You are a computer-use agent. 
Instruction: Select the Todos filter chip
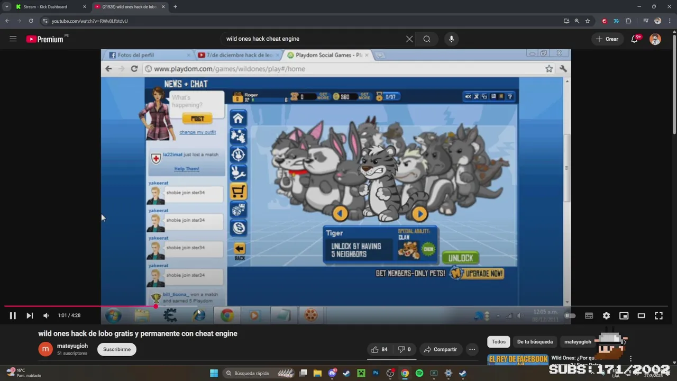pyautogui.click(x=499, y=342)
